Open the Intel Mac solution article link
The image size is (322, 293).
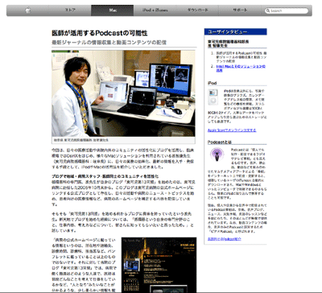(x=241, y=68)
